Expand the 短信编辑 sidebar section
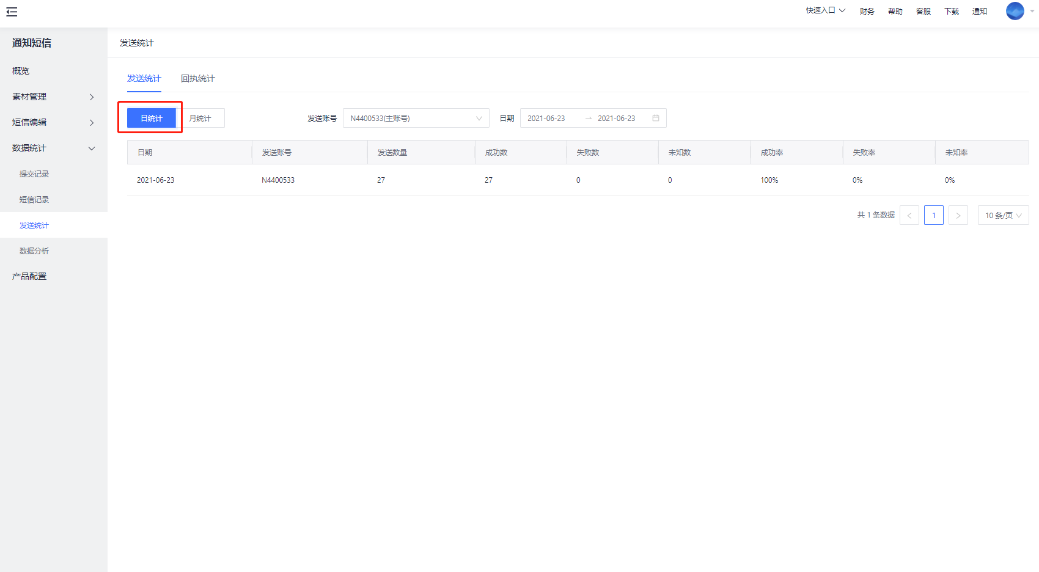 [53, 122]
